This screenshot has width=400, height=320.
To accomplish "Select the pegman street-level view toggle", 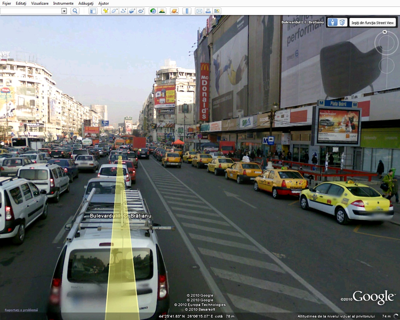I will coord(333,22).
